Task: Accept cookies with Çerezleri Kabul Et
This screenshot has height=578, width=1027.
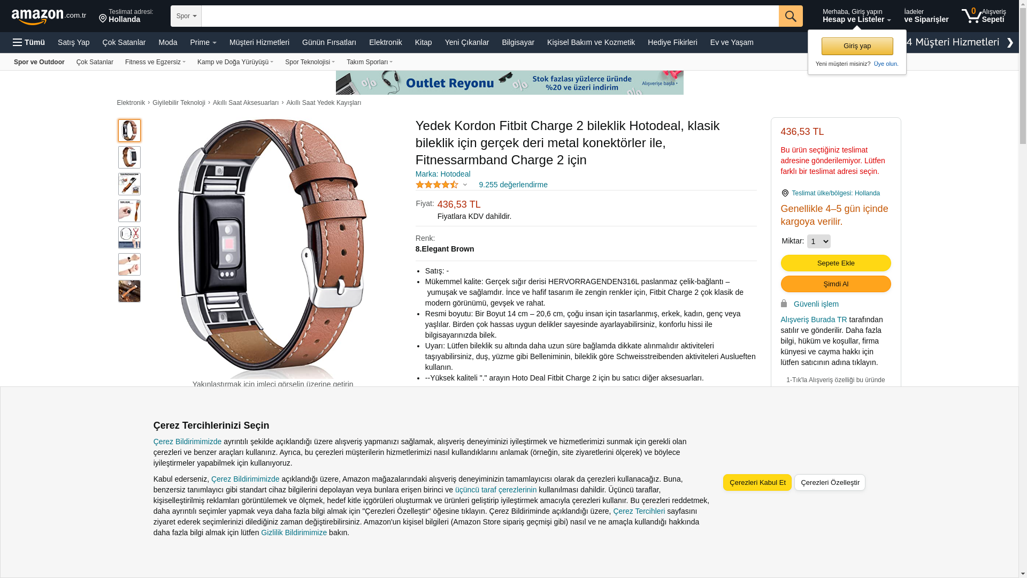Action: pyautogui.click(x=757, y=482)
